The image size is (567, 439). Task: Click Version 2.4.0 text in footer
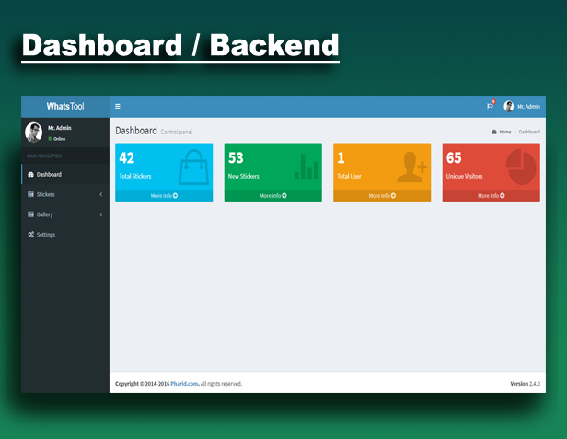point(525,384)
